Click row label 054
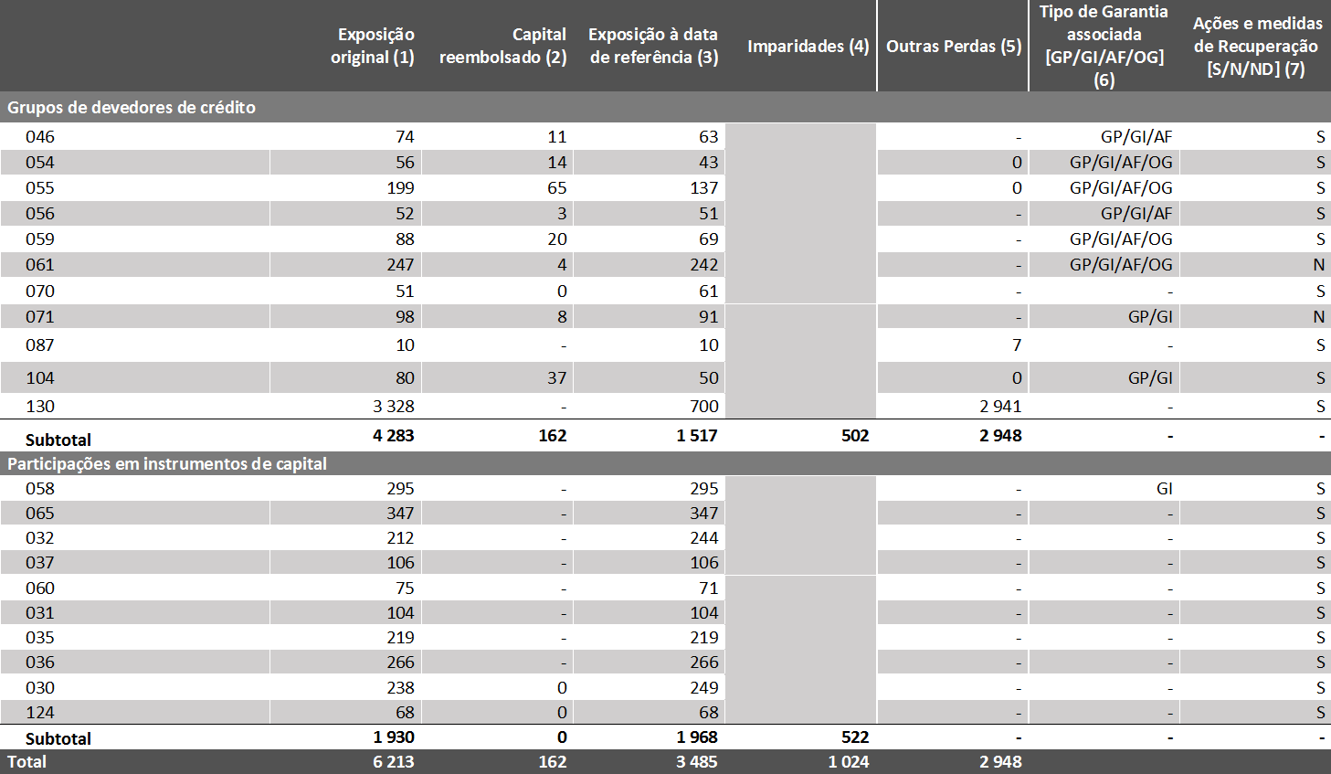Screen dimensions: 1331x774 40,162
